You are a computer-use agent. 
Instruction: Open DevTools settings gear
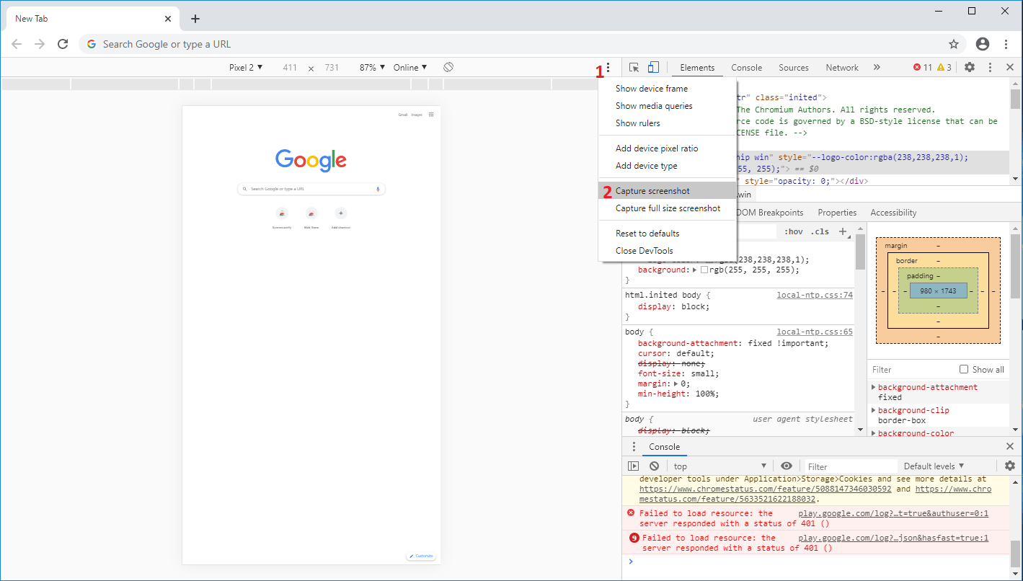point(970,67)
